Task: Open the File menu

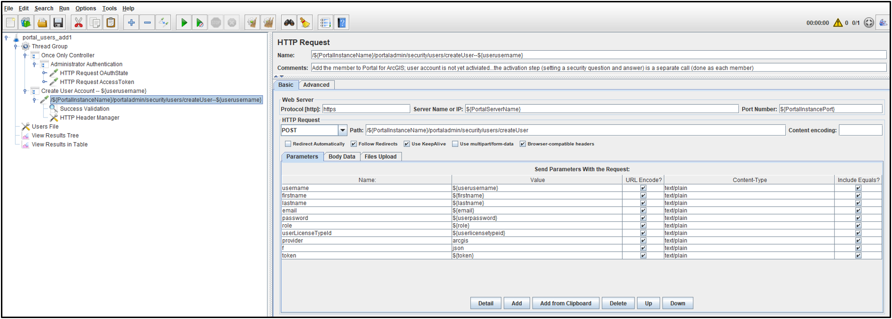Action: (x=9, y=8)
